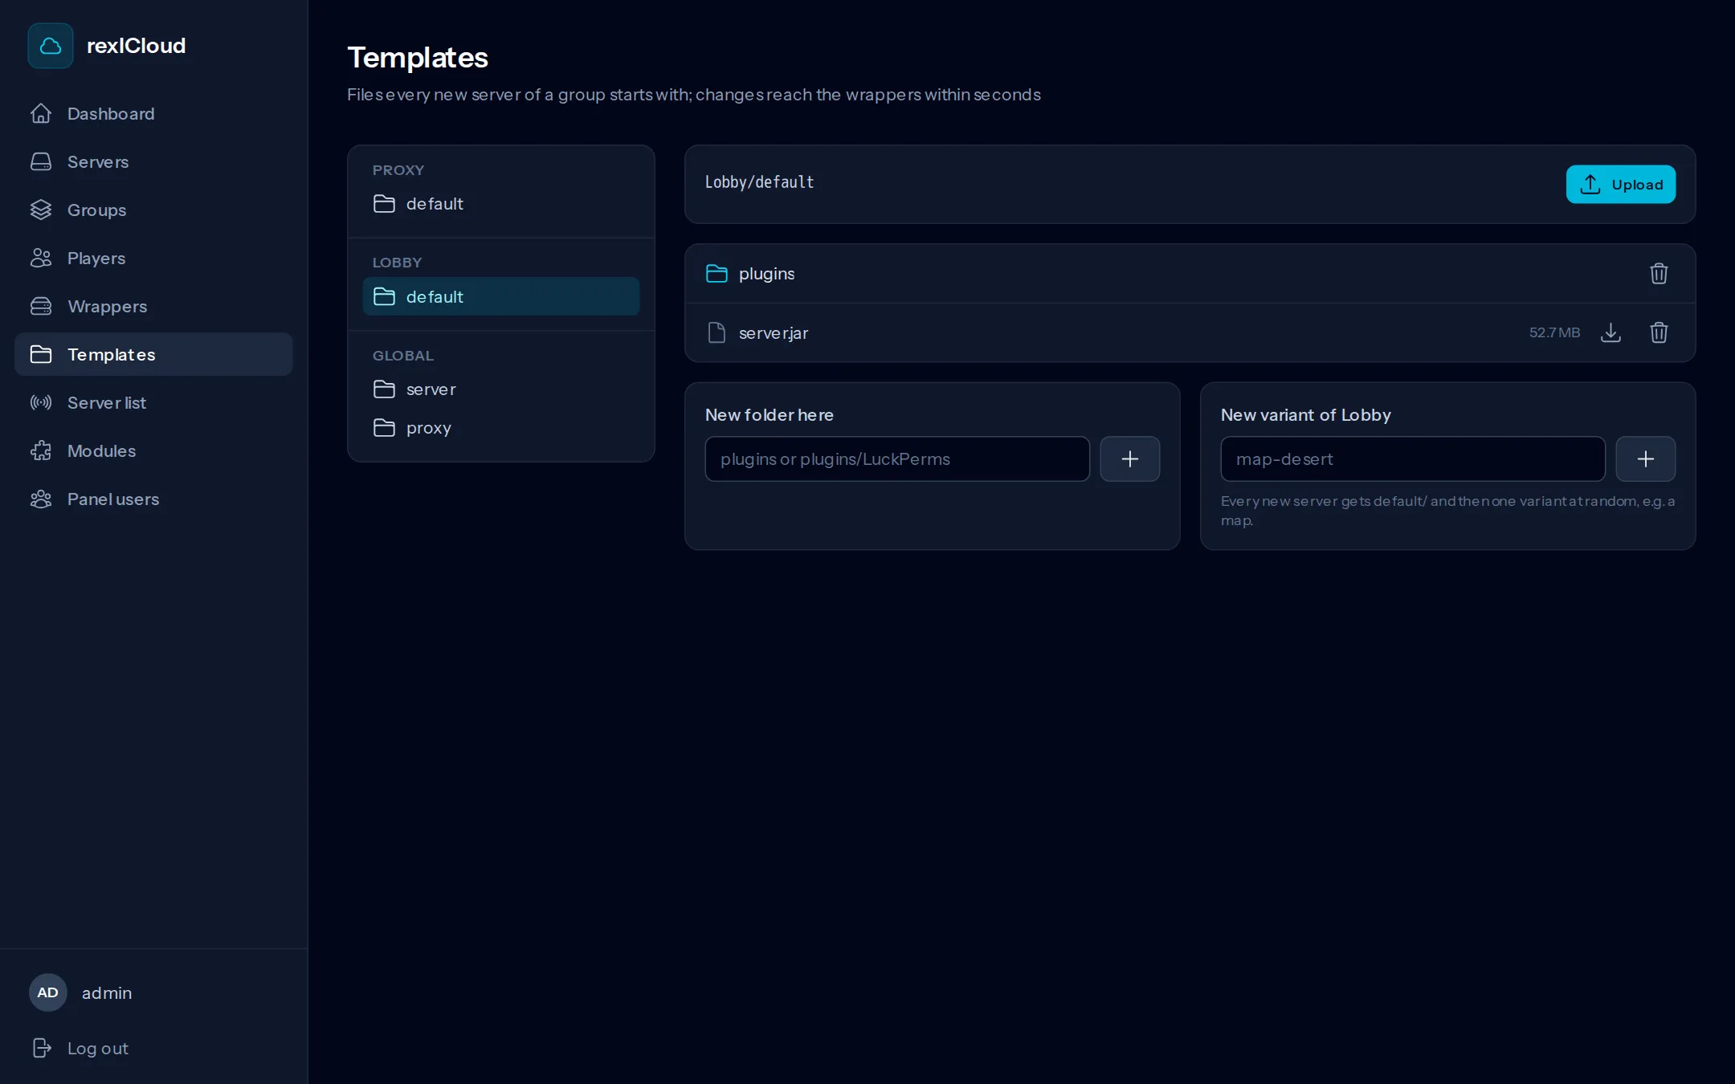Open the plugins folder row

coord(1190,274)
